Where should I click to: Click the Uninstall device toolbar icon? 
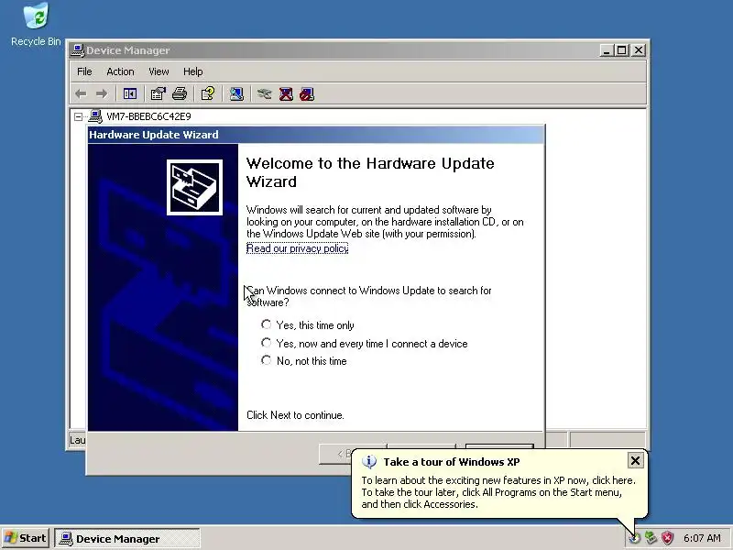286,94
